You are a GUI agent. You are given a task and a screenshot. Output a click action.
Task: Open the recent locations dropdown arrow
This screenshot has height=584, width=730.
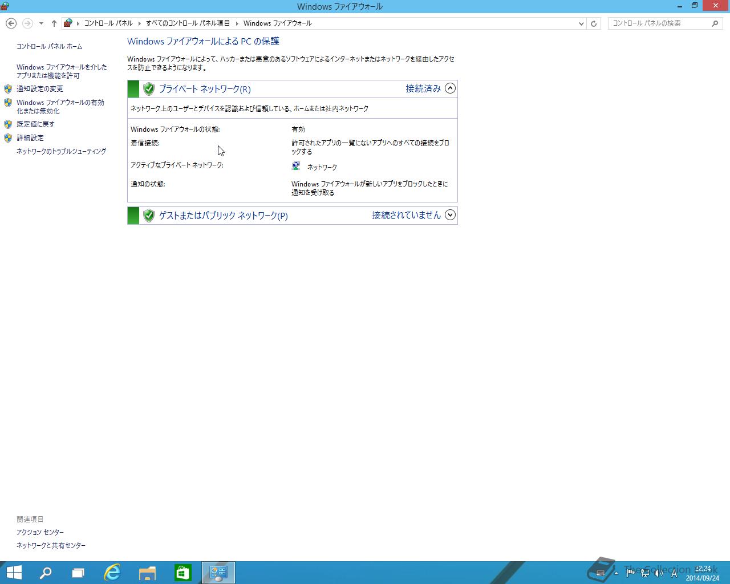click(x=41, y=23)
